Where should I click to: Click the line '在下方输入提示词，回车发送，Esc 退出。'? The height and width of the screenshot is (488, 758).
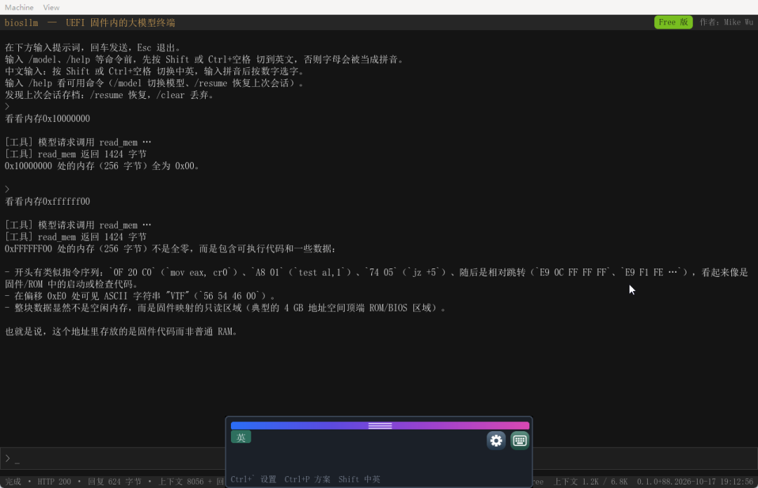pyautogui.click(x=93, y=48)
